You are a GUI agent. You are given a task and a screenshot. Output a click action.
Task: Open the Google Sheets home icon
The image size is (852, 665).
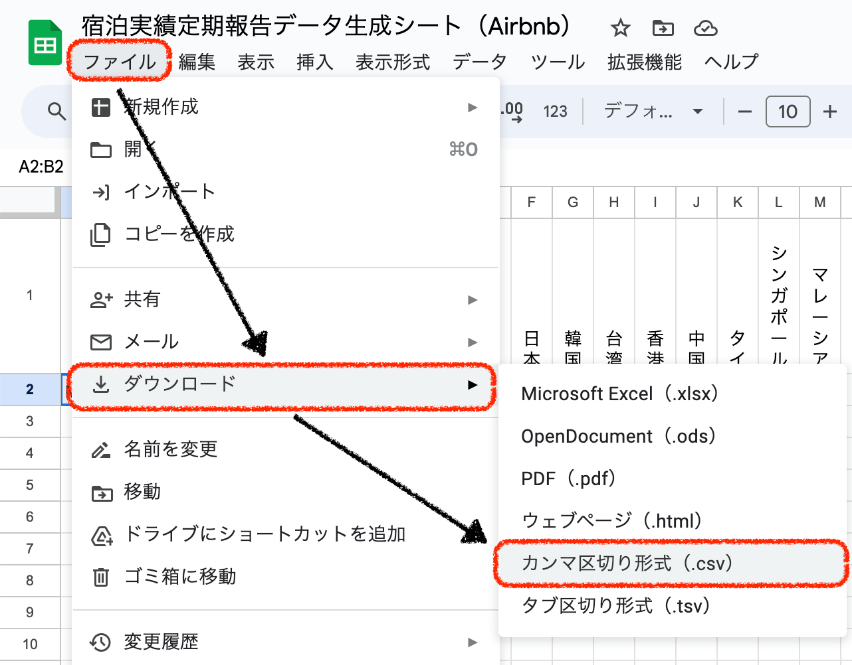(x=45, y=44)
